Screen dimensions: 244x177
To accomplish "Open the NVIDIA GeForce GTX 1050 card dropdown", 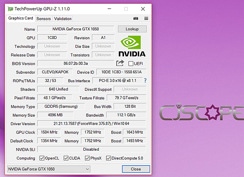I will point(49,169).
